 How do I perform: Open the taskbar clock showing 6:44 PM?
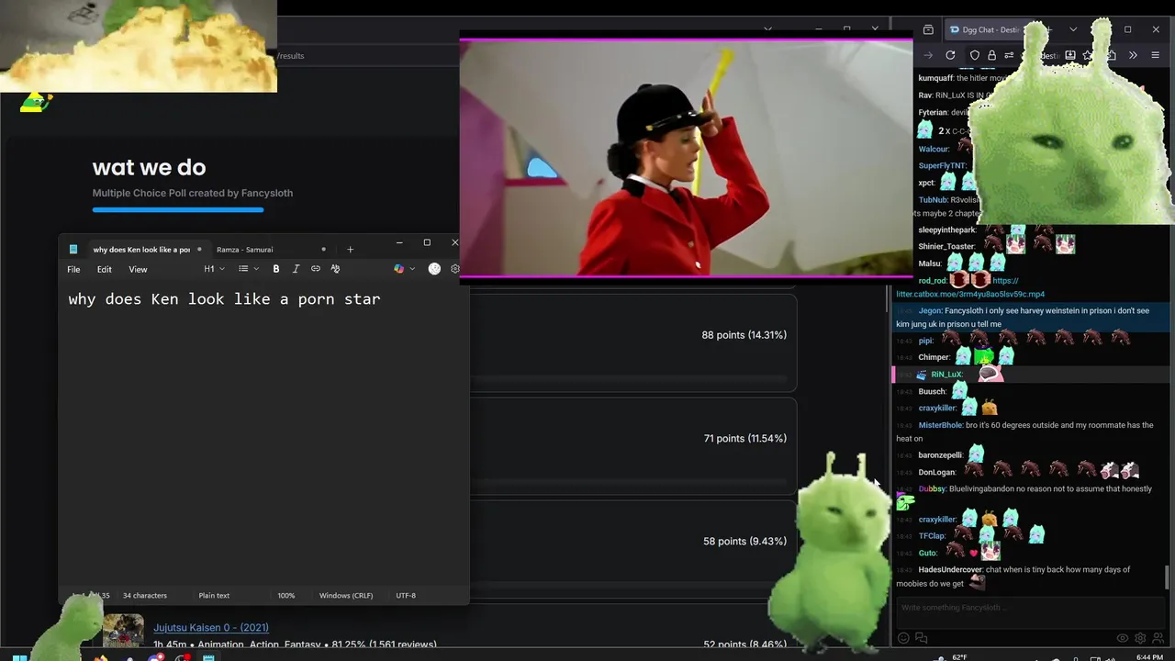coord(1149,657)
